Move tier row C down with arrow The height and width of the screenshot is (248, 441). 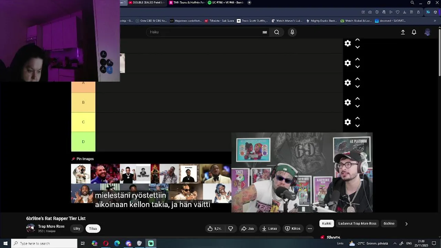pos(357,126)
